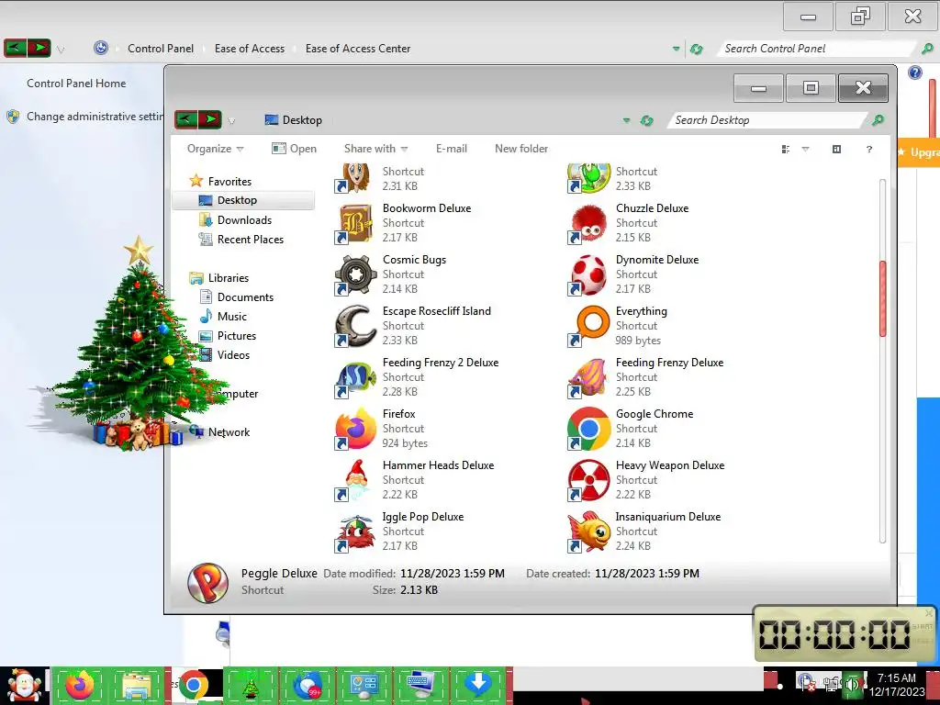Open Recent Places in navigation pane

click(x=251, y=240)
